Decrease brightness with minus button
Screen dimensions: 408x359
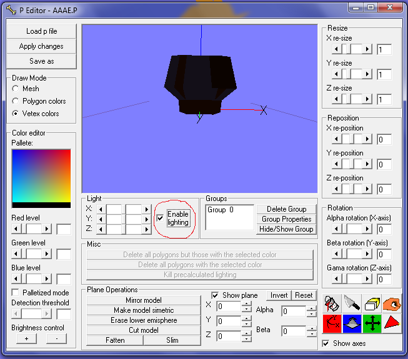point(56,338)
